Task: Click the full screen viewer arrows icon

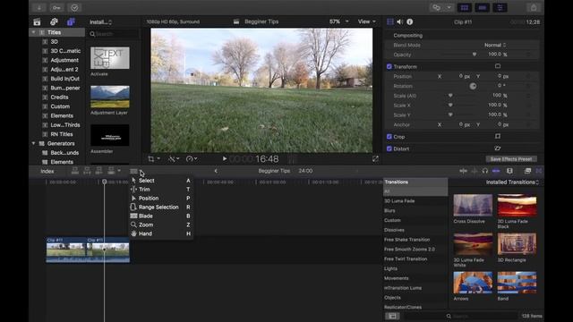Action: point(375,159)
